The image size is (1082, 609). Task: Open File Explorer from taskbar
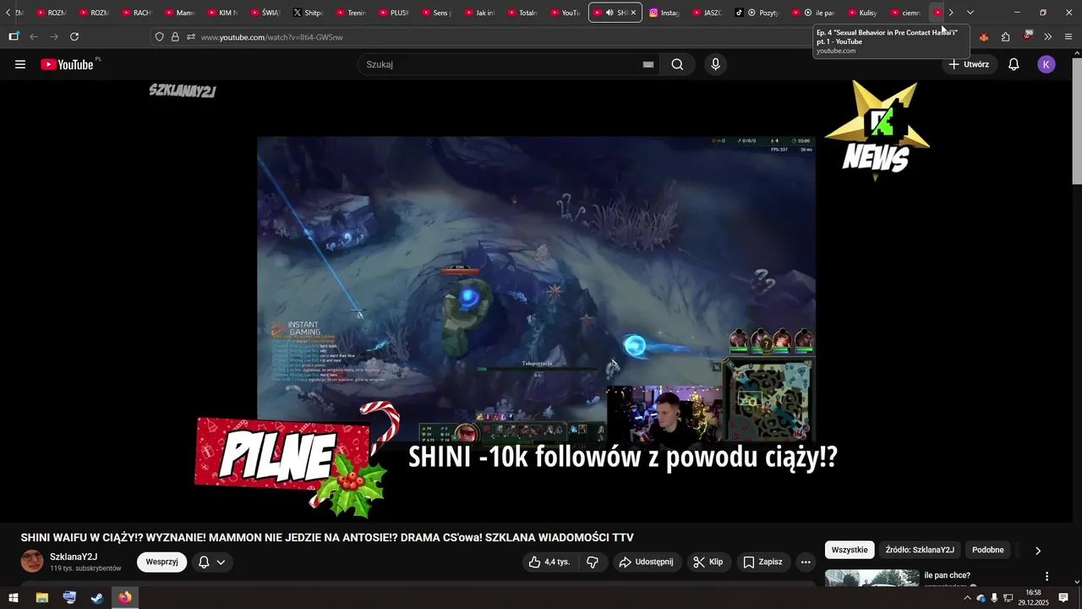coord(41,598)
